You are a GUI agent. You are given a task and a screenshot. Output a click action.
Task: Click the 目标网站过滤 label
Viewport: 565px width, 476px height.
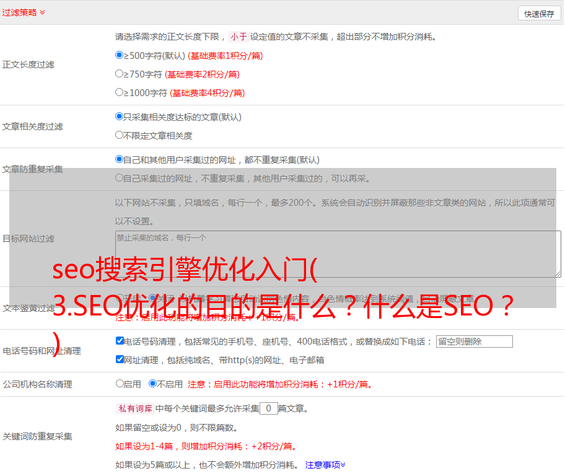click(x=28, y=239)
